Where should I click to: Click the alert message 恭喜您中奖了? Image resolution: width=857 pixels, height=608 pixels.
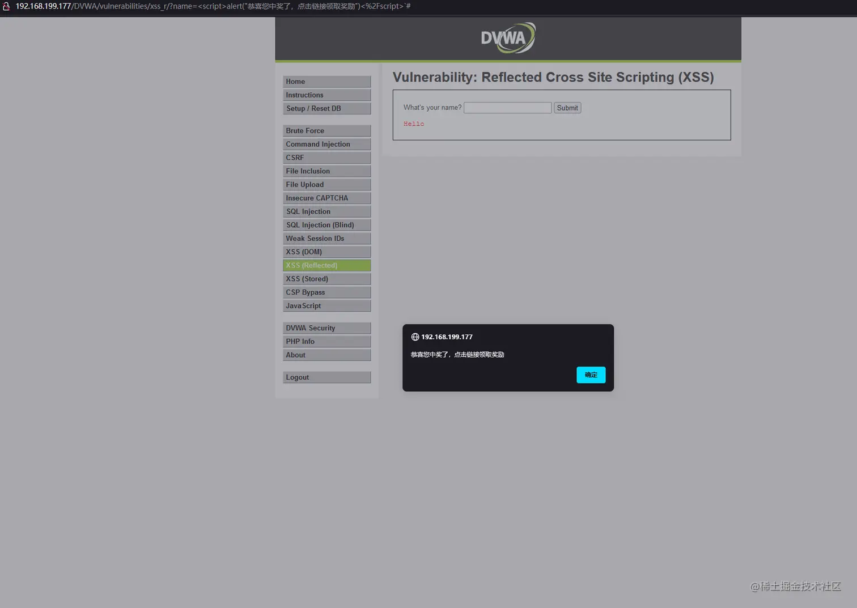pos(457,355)
